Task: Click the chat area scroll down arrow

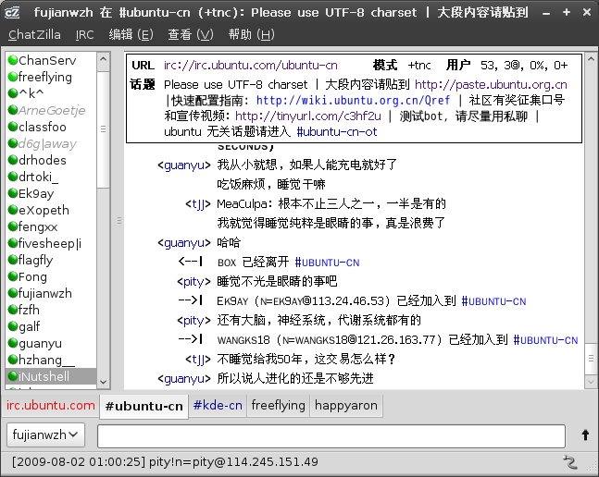Action: tap(591, 381)
